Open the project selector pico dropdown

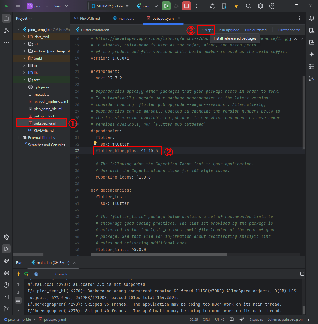pyautogui.click(x=37, y=6)
